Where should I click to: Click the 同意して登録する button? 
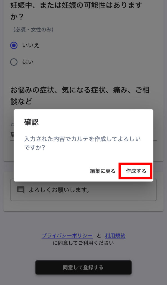(x=83, y=267)
